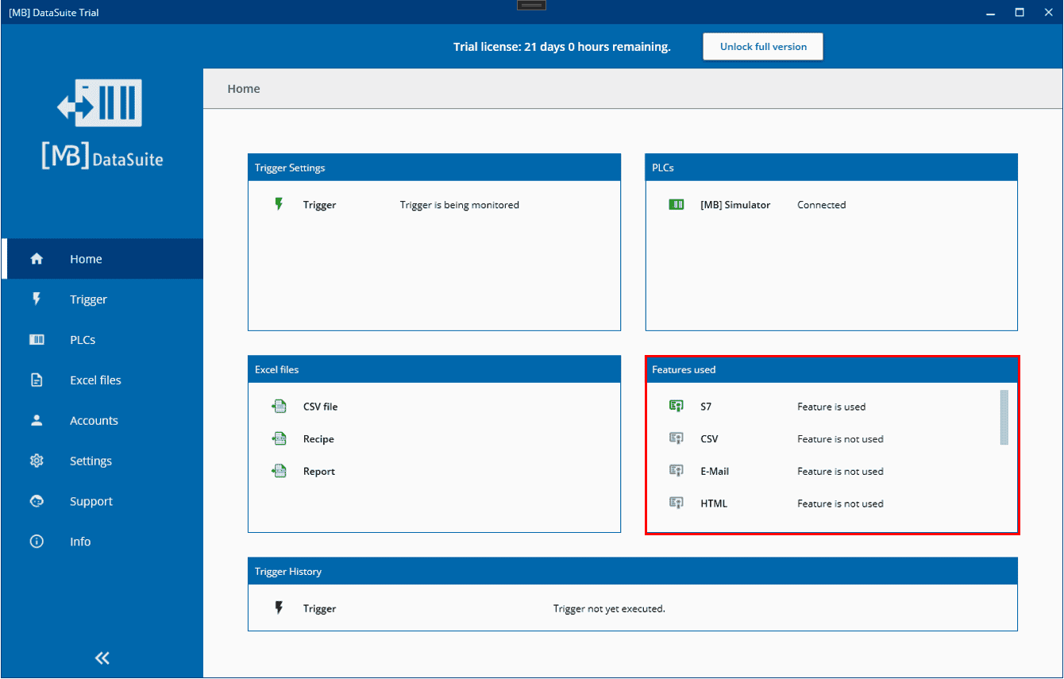The height and width of the screenshot is (679, 1064).
Task: Click the Info circle icon in sidebar
Action: tap(37, 542)
